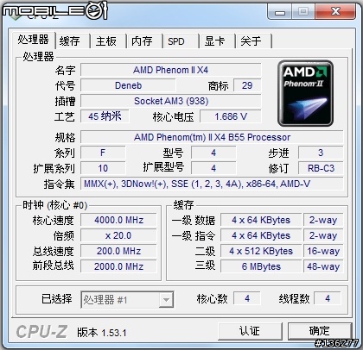Click the multiplier value x 20.0
Image resolution: width=363 pixels, height=350 pixels.
click(x=118, y=235)
